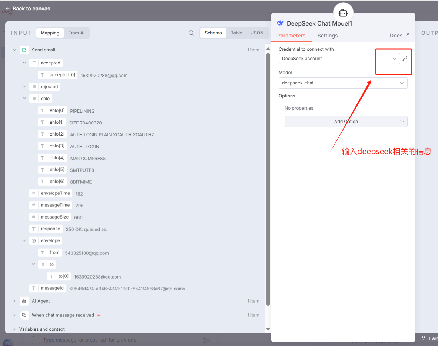The height and width of the screenshot is (346, 438).
Task: Collapse the ehlo array
Action: (x=24, y=98)
